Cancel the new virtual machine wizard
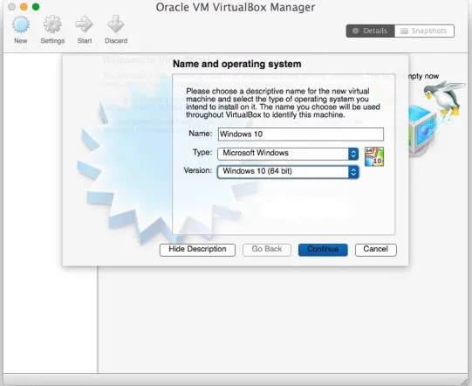Image resolution: width=472 pixels, height=386 pixels. (x=376, y=250)
